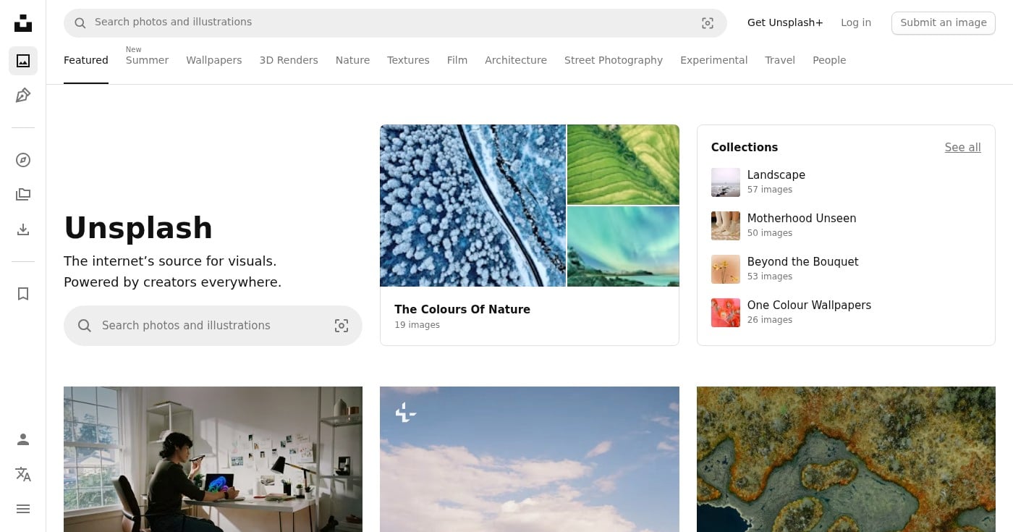This screenshot has width=1013, height=532.
Task: Switch to the Film tab
Action: (x=457, y=60)
